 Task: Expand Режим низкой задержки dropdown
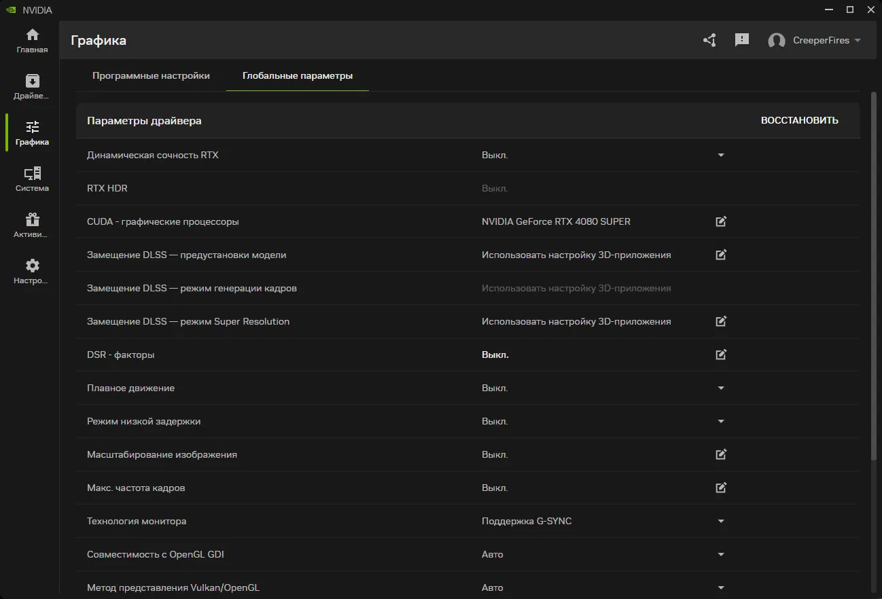(721, 421)
